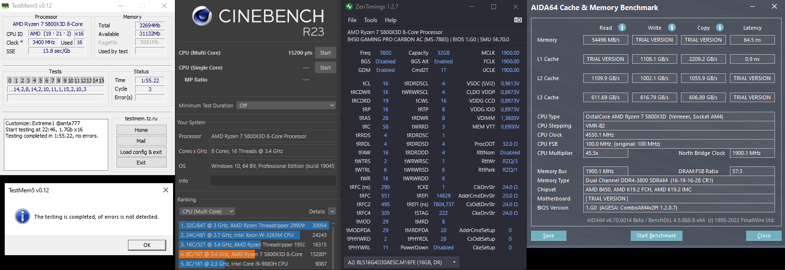Image resolution: width=785 pixels, height=270 pixels.
Task: Click the ZenTimings Capacity value "32GB"
Action: (x=443, y=53)
